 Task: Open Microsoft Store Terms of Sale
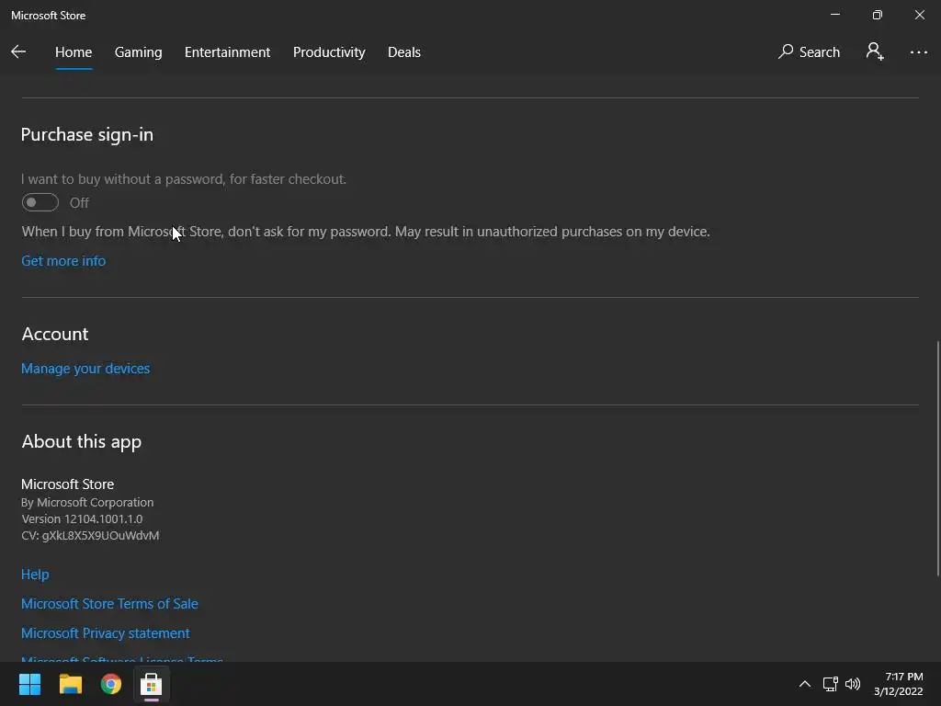109,603
